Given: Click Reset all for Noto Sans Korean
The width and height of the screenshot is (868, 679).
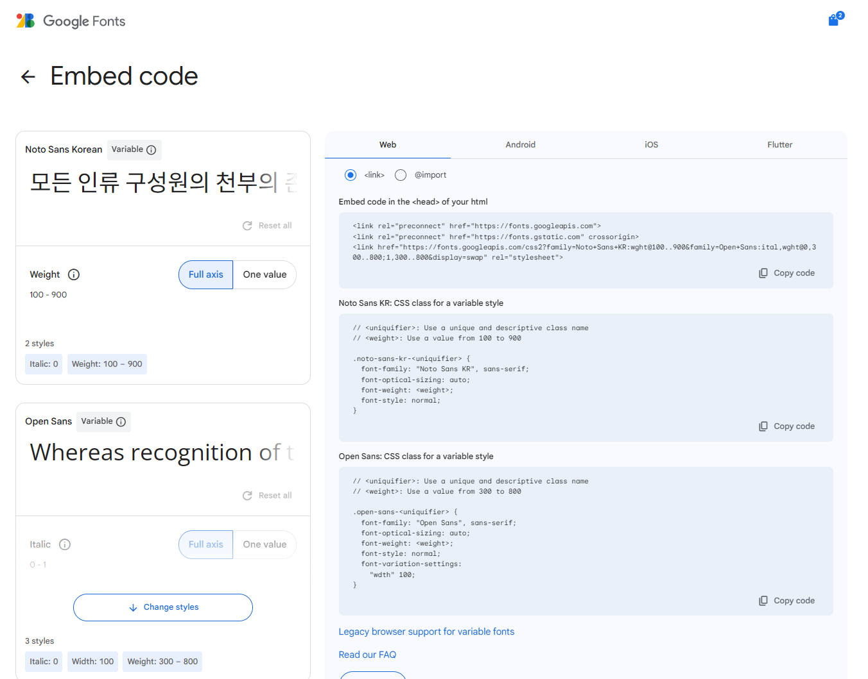Looking at the screenshot, I should [x=267, y=226].
